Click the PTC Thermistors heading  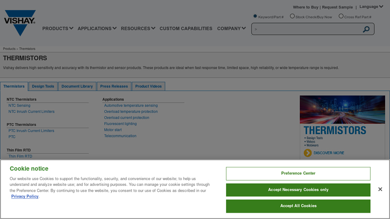pyautogui.click(x=21, y=125)
